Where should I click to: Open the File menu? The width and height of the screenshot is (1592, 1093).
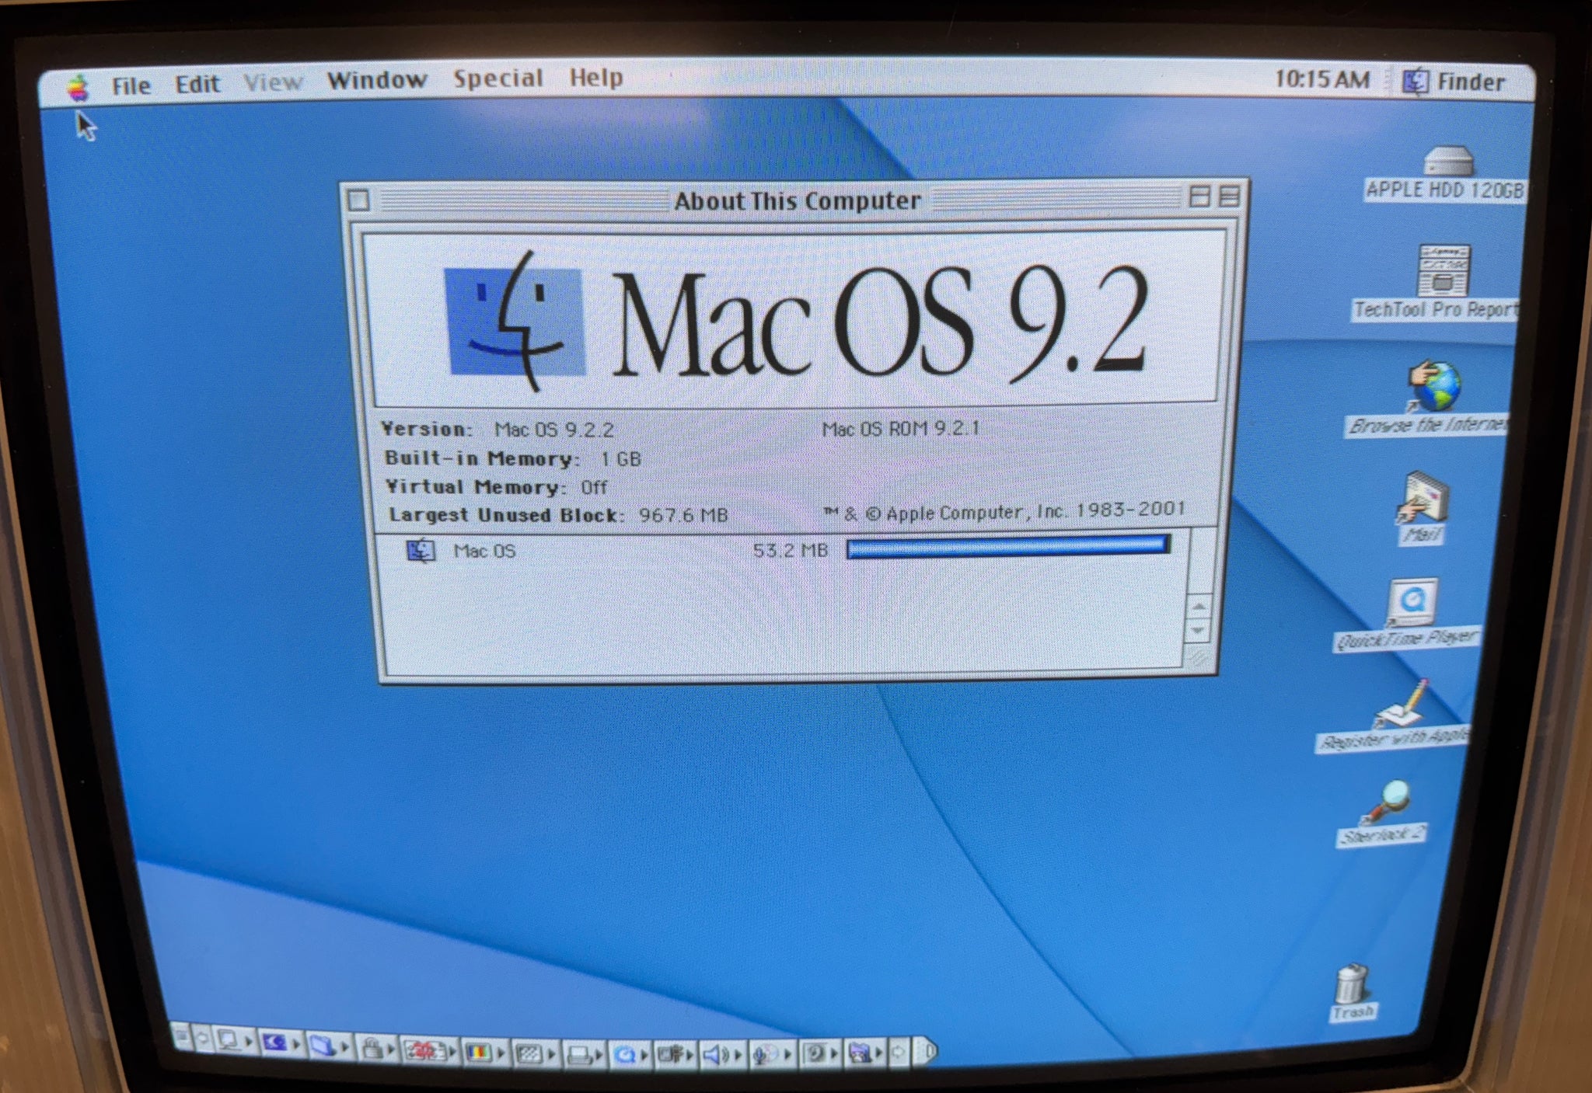131,85
